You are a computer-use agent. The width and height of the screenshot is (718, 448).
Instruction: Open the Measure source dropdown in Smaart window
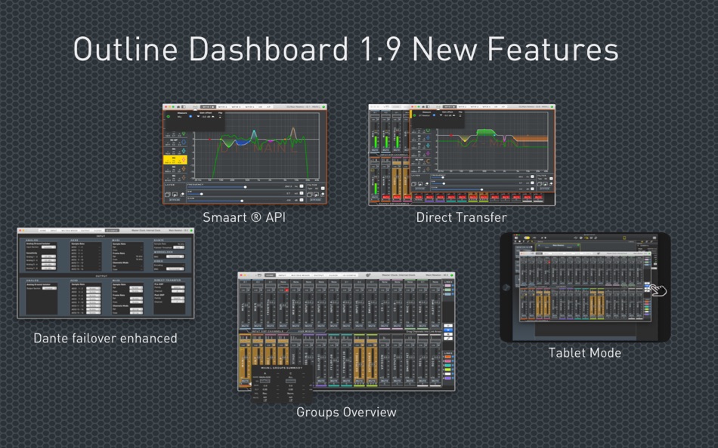click(190, 117)
